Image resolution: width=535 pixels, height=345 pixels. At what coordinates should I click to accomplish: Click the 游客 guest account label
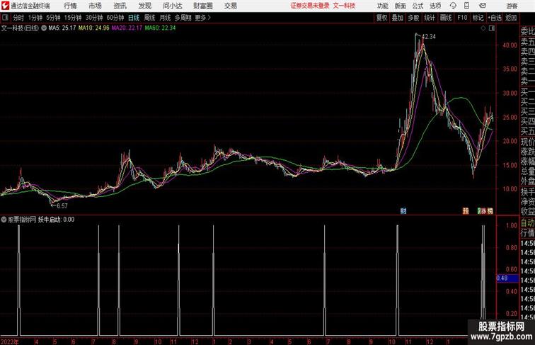click(x=512, y=6)
